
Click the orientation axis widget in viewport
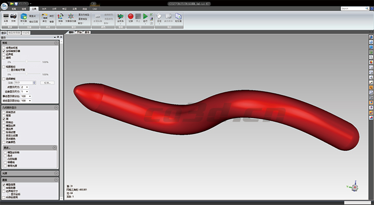(x=354, y=187)
